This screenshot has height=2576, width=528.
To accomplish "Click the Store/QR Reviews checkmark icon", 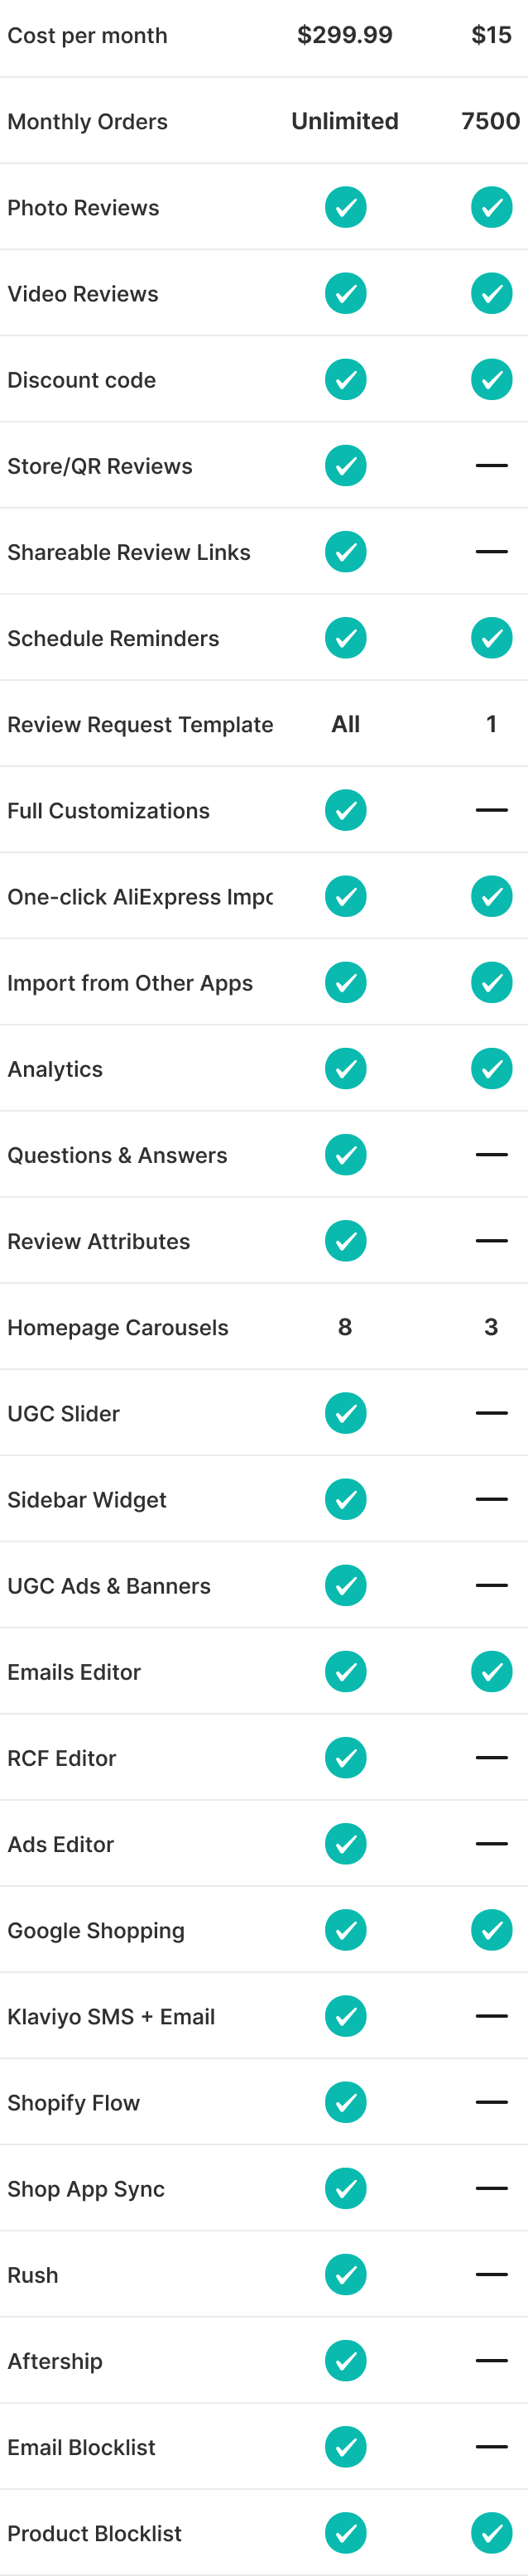I will [x=345, y=466].
